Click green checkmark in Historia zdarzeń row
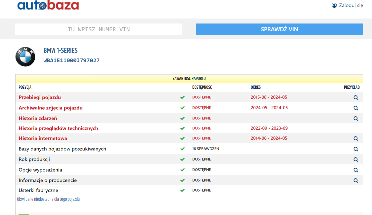 pyautogui.click(x=182, y=118)
